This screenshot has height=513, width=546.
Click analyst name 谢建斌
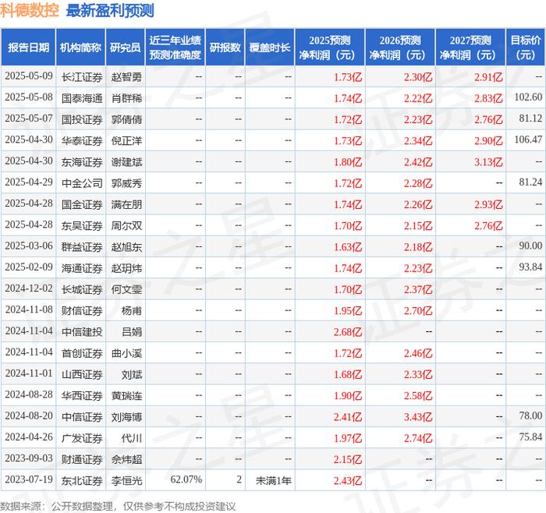[x=126, y=162]
